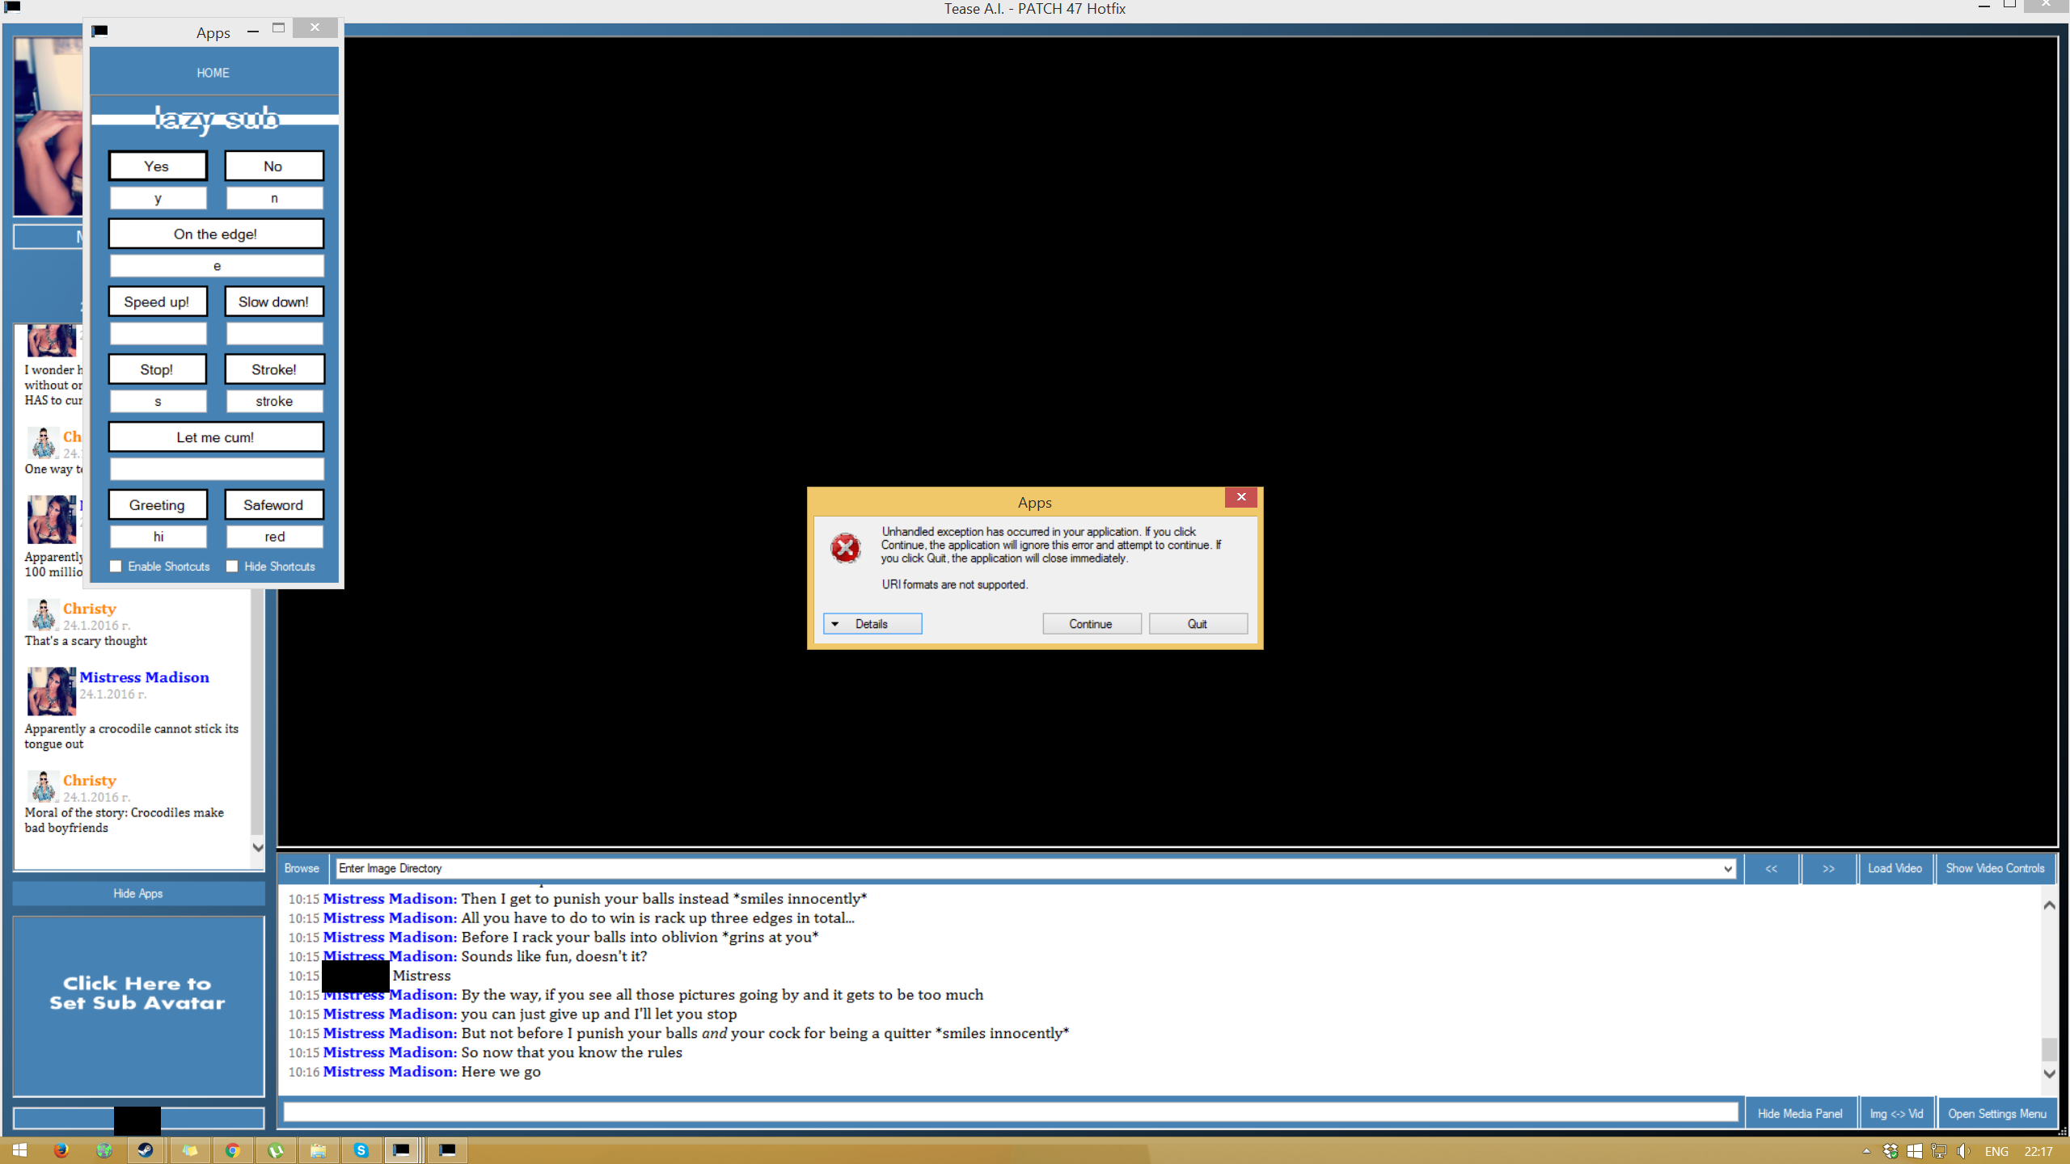
Task: Send On the edge! response
Action: [216, 234]
